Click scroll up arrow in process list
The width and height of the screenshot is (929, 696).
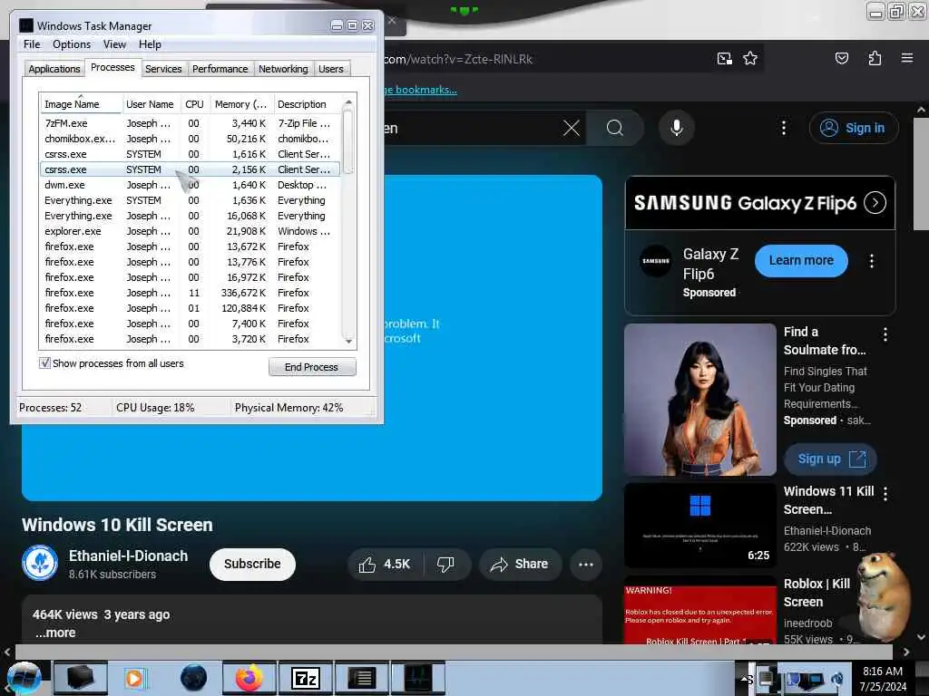(x=348, y=102)
